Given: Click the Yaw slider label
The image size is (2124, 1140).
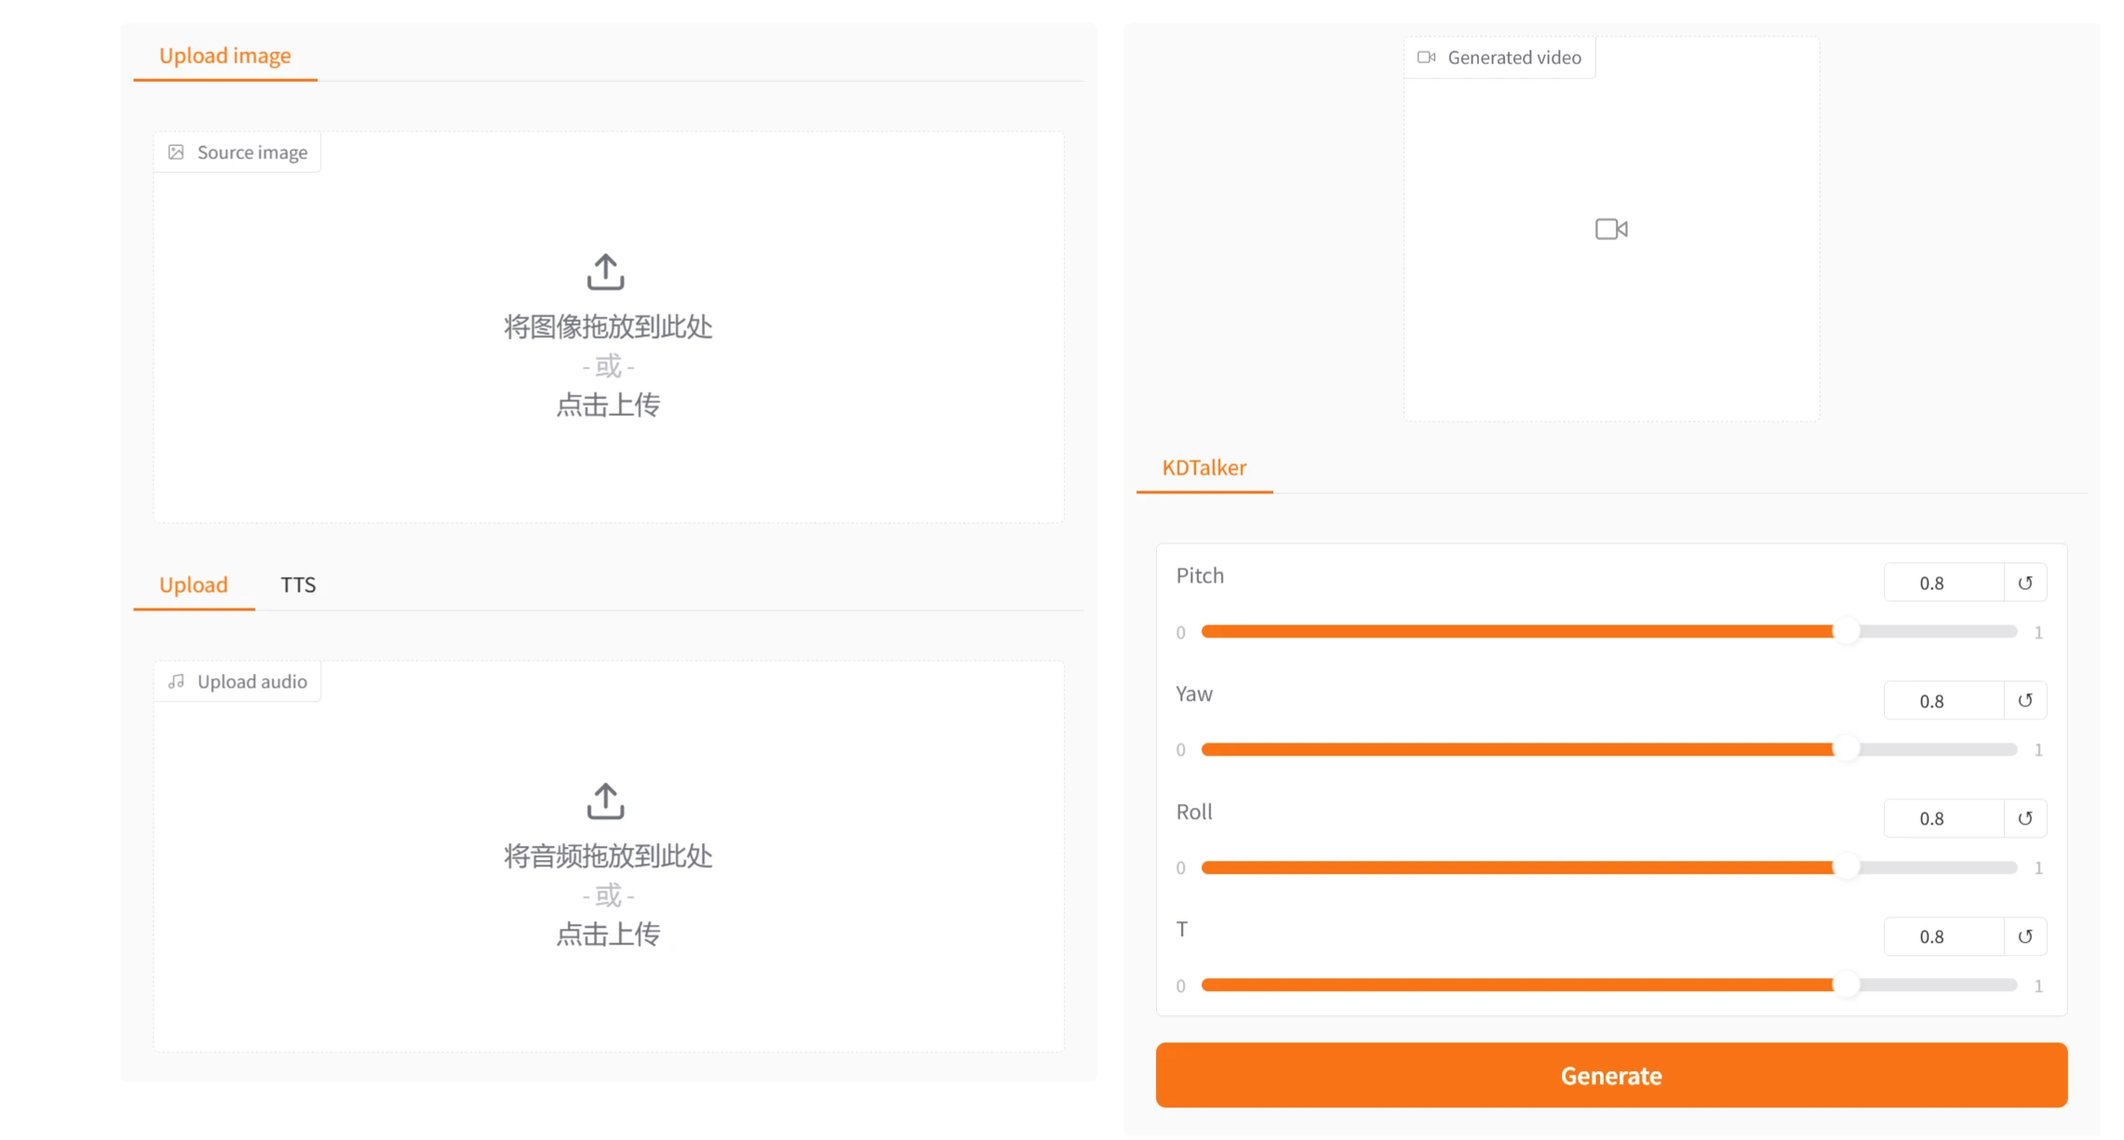Looking at the screenshot, I should tap(1194, 694).
